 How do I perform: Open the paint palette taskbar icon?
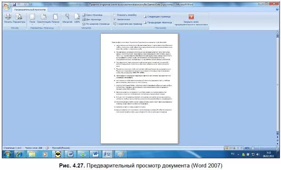click(121, 154)
